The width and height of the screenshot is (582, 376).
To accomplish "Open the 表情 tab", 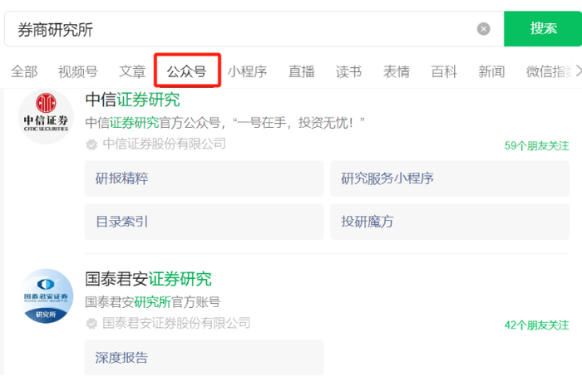I will pos(397,71).
